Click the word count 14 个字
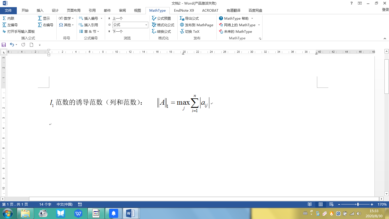389x219 pixels. tap(45, 204)
